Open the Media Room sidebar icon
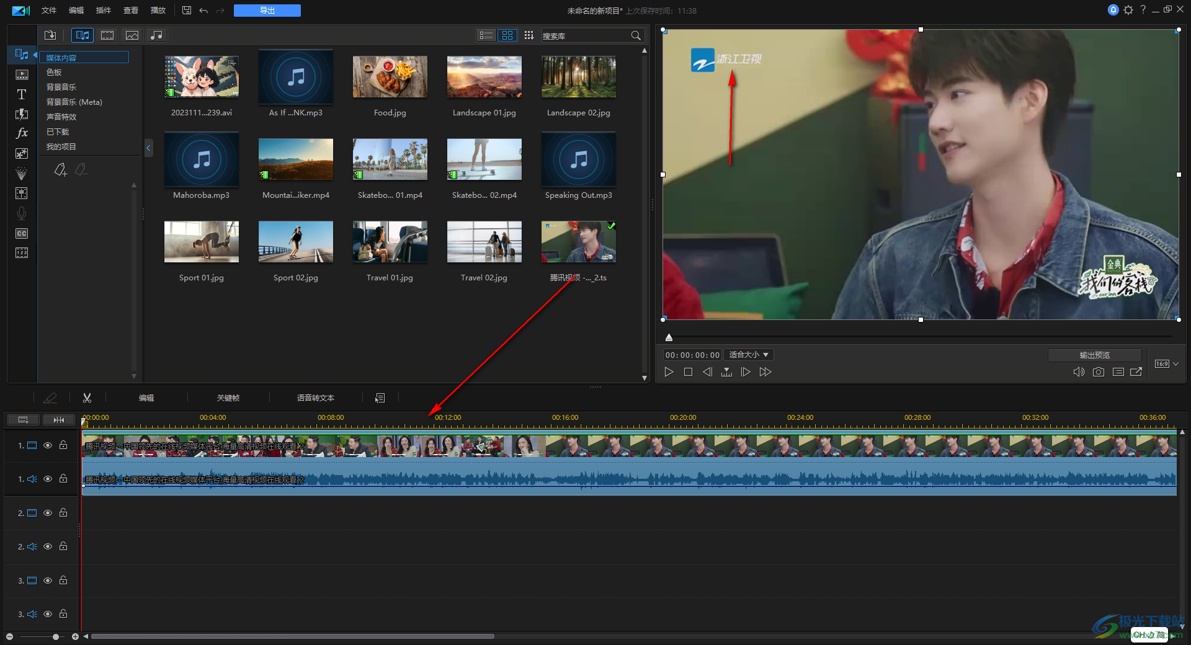The height and width of the screenshot is (645, 1191). click(22, 55)
